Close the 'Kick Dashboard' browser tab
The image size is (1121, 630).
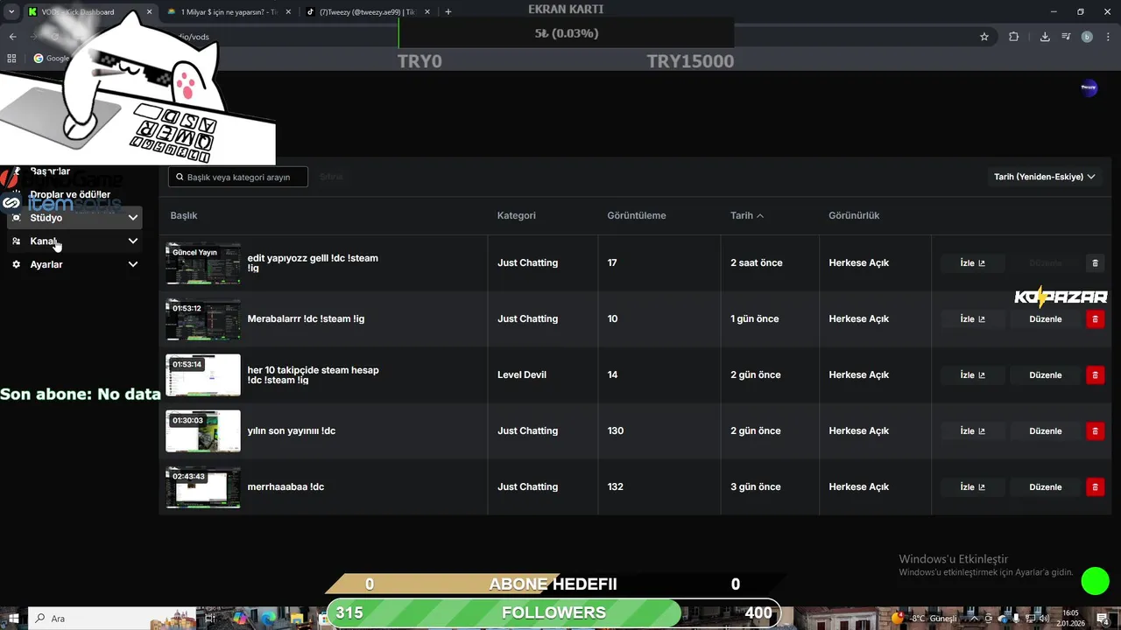coord(149,11)
